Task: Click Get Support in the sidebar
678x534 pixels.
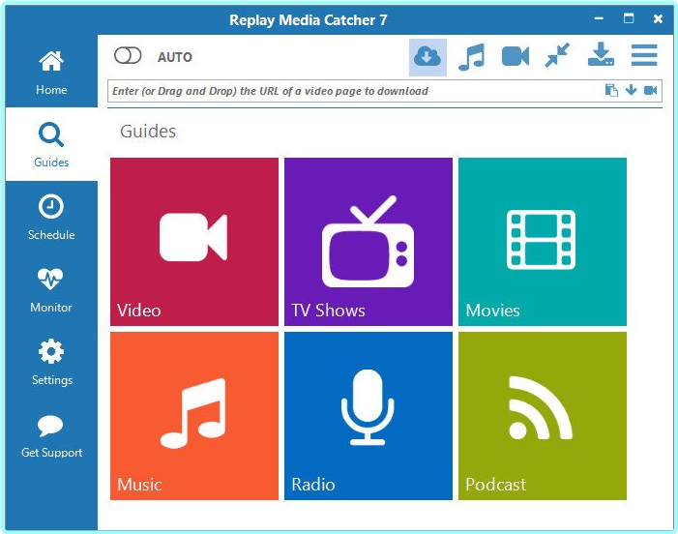Action: point(51,435)
